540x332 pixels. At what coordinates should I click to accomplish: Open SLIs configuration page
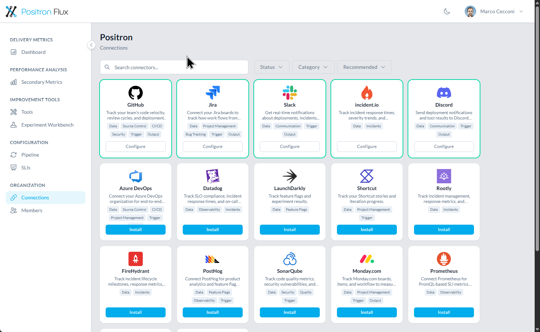point(45,168)
